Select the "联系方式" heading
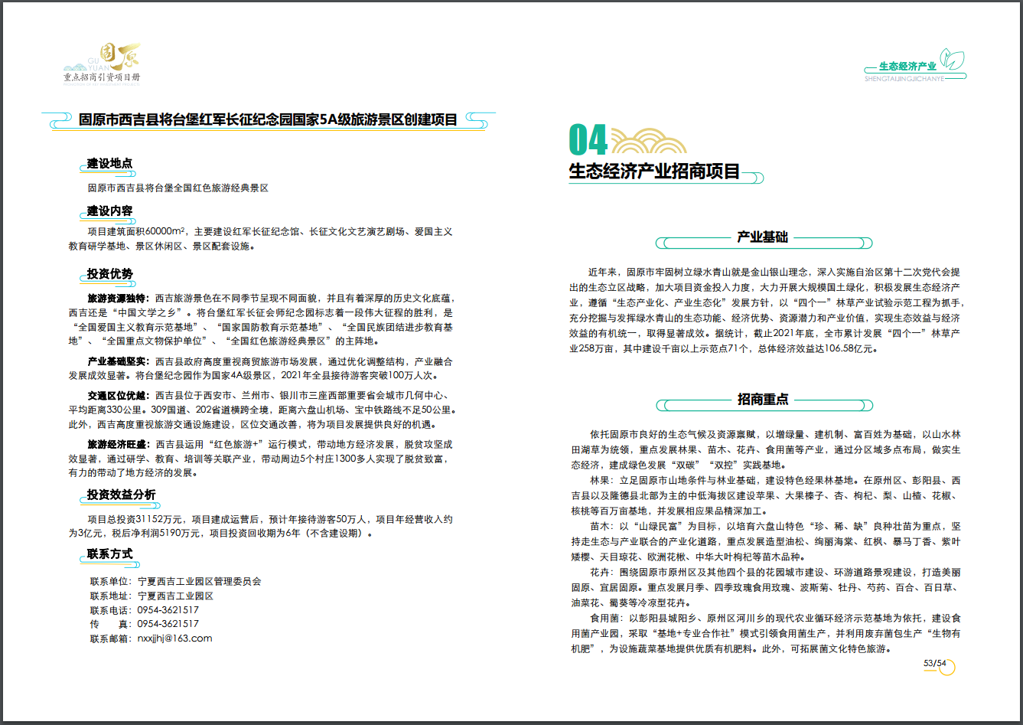Image resolution: width=1023 pixels, height=725 pixels. (109, 554)
